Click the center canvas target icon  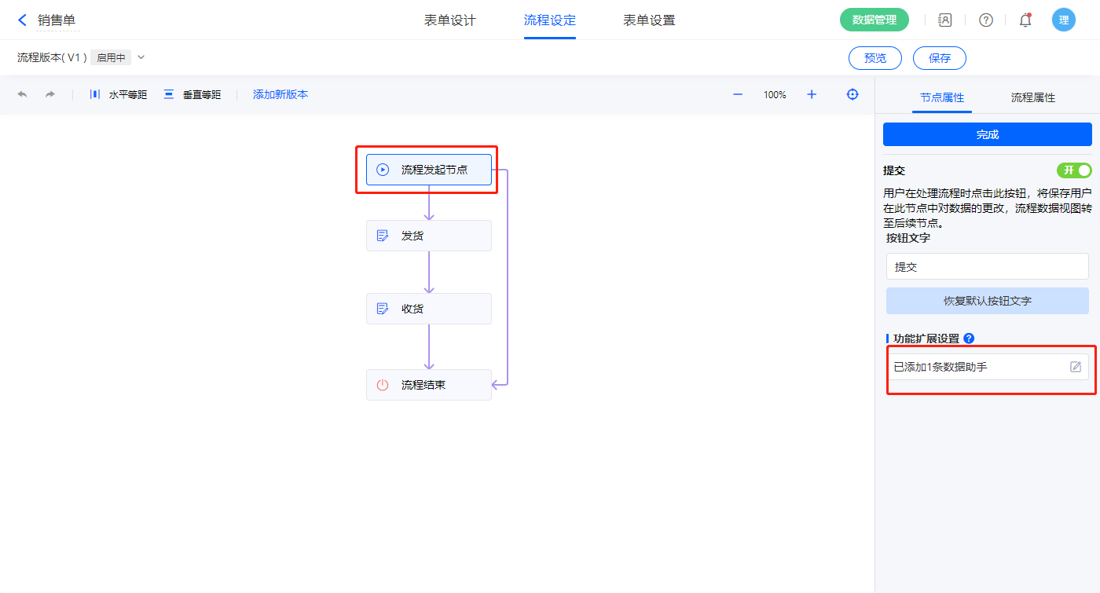(x=852, y=94)
